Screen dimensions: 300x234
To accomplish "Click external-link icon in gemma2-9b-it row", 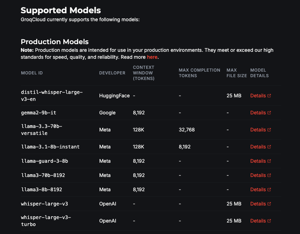I will click(269, 113).
